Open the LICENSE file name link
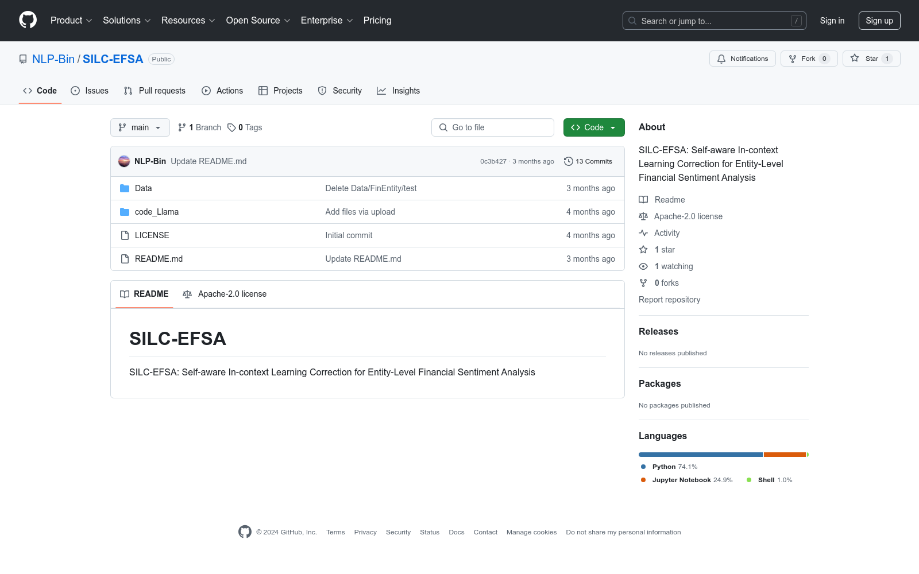919x574 pixels. [x=152, y=235]
